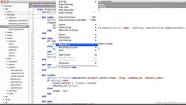
Task: Click 'Project Created' string in code
Action: (86, 83)
